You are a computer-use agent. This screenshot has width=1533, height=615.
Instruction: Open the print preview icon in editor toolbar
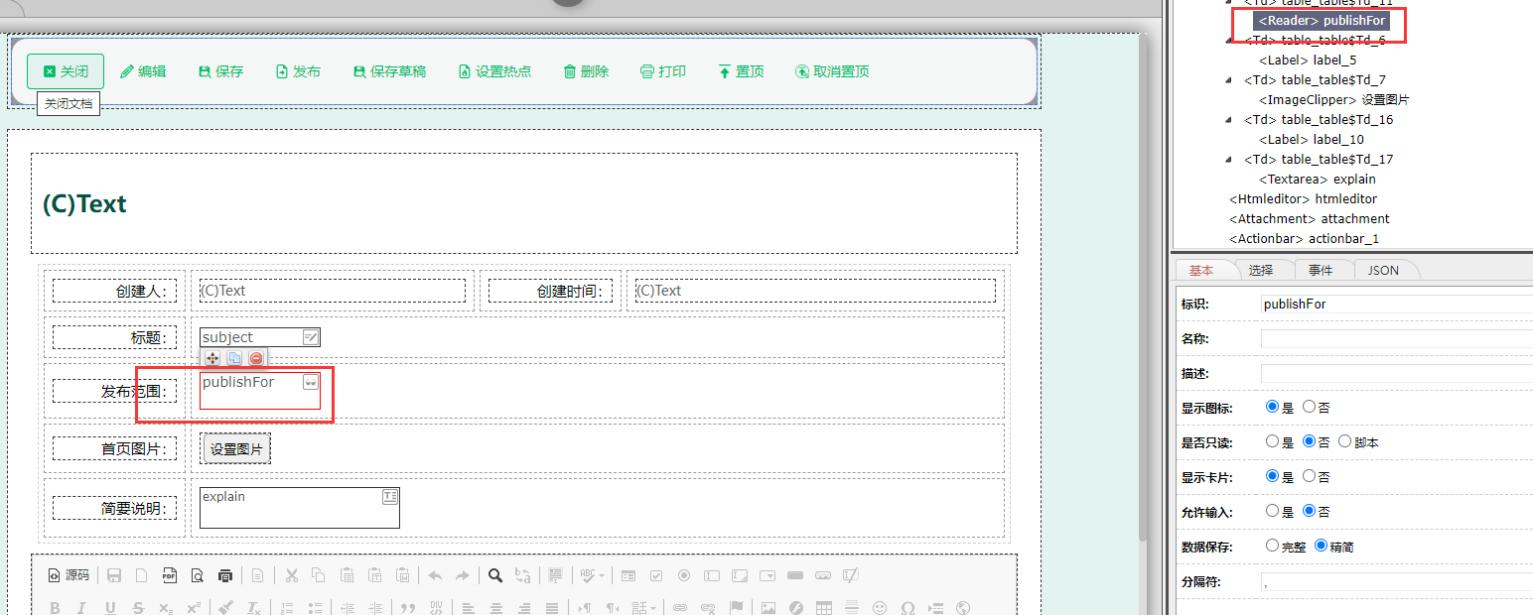198,575
